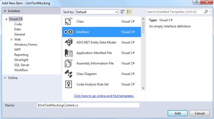
Task: Switch to small icons list view
Action: 129,12
